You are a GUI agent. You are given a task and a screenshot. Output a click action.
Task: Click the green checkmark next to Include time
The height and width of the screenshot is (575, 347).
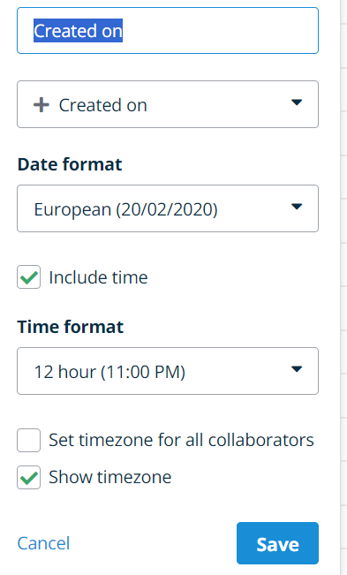29,277
